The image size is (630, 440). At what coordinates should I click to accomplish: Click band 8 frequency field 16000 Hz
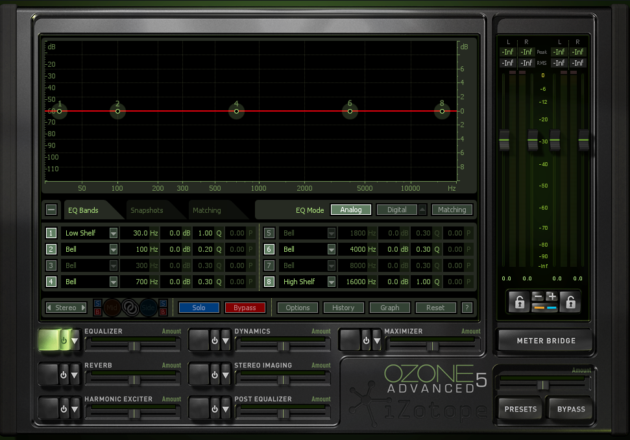357,282
